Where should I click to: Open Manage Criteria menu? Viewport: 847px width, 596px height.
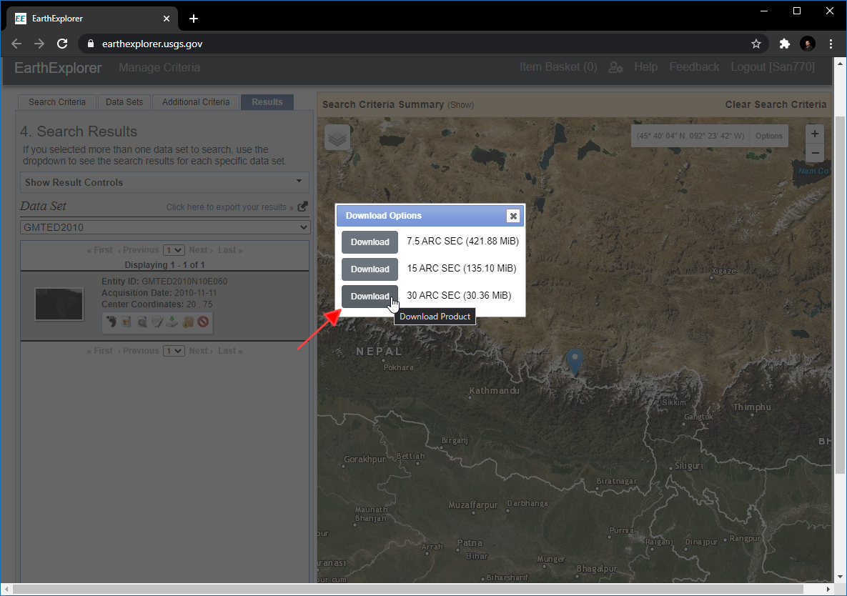tap(159, 67)
